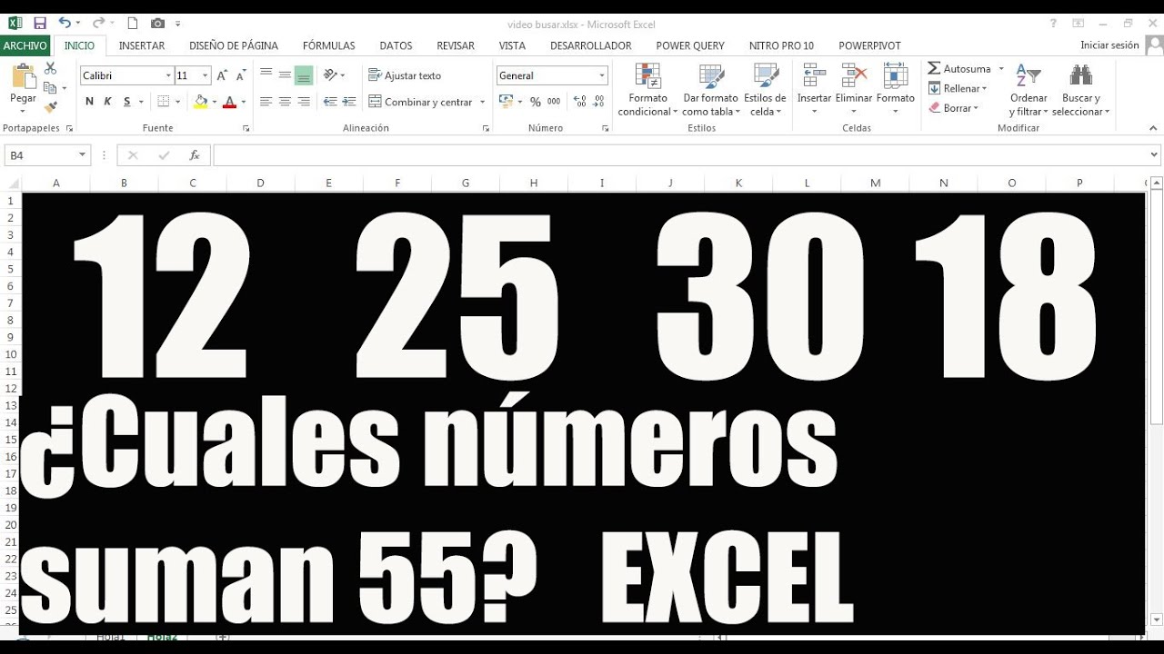The height and width of the screenshot is (654, 1164).
Task: Switch to DISEÑO DE PÁGINA tab
Action: tap(234, 45)
